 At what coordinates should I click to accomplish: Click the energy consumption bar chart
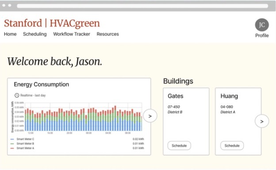(x=83, y=117)
